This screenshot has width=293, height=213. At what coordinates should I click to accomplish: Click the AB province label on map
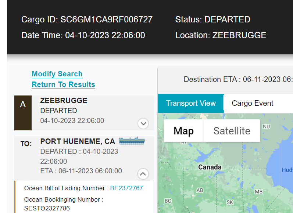tap(200, 190)
